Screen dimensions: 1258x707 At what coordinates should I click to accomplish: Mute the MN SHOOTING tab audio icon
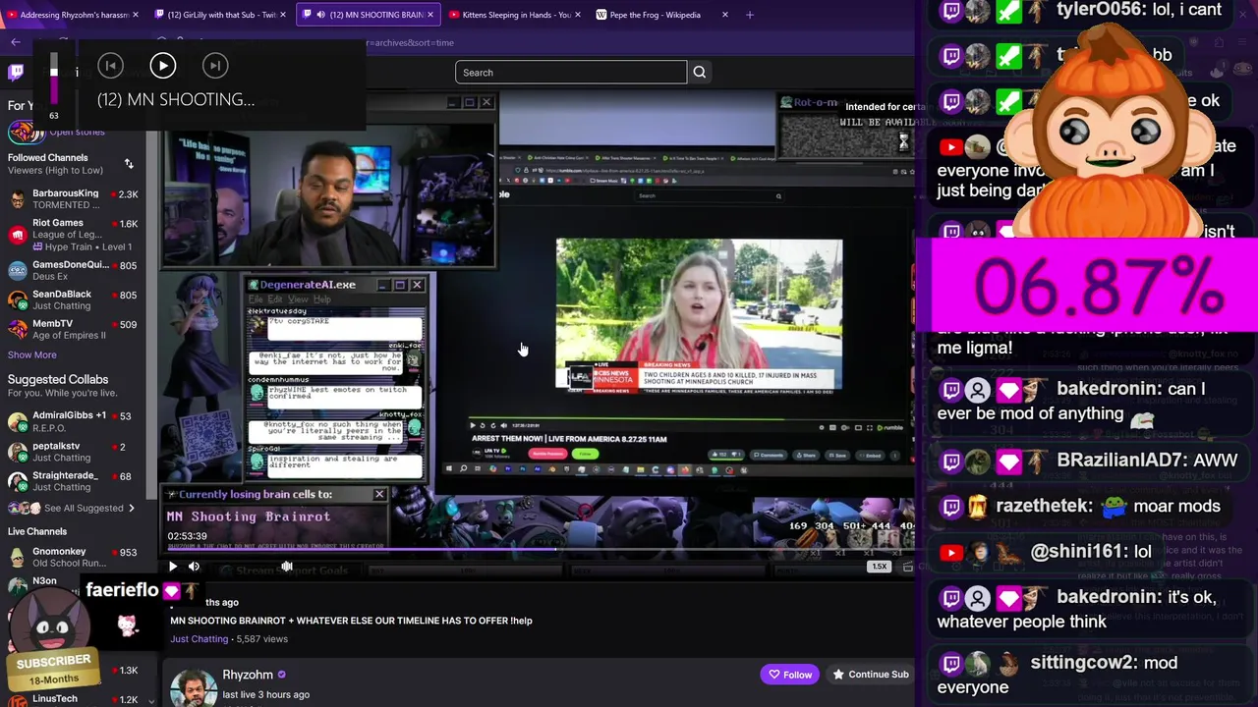pos(320,15)
